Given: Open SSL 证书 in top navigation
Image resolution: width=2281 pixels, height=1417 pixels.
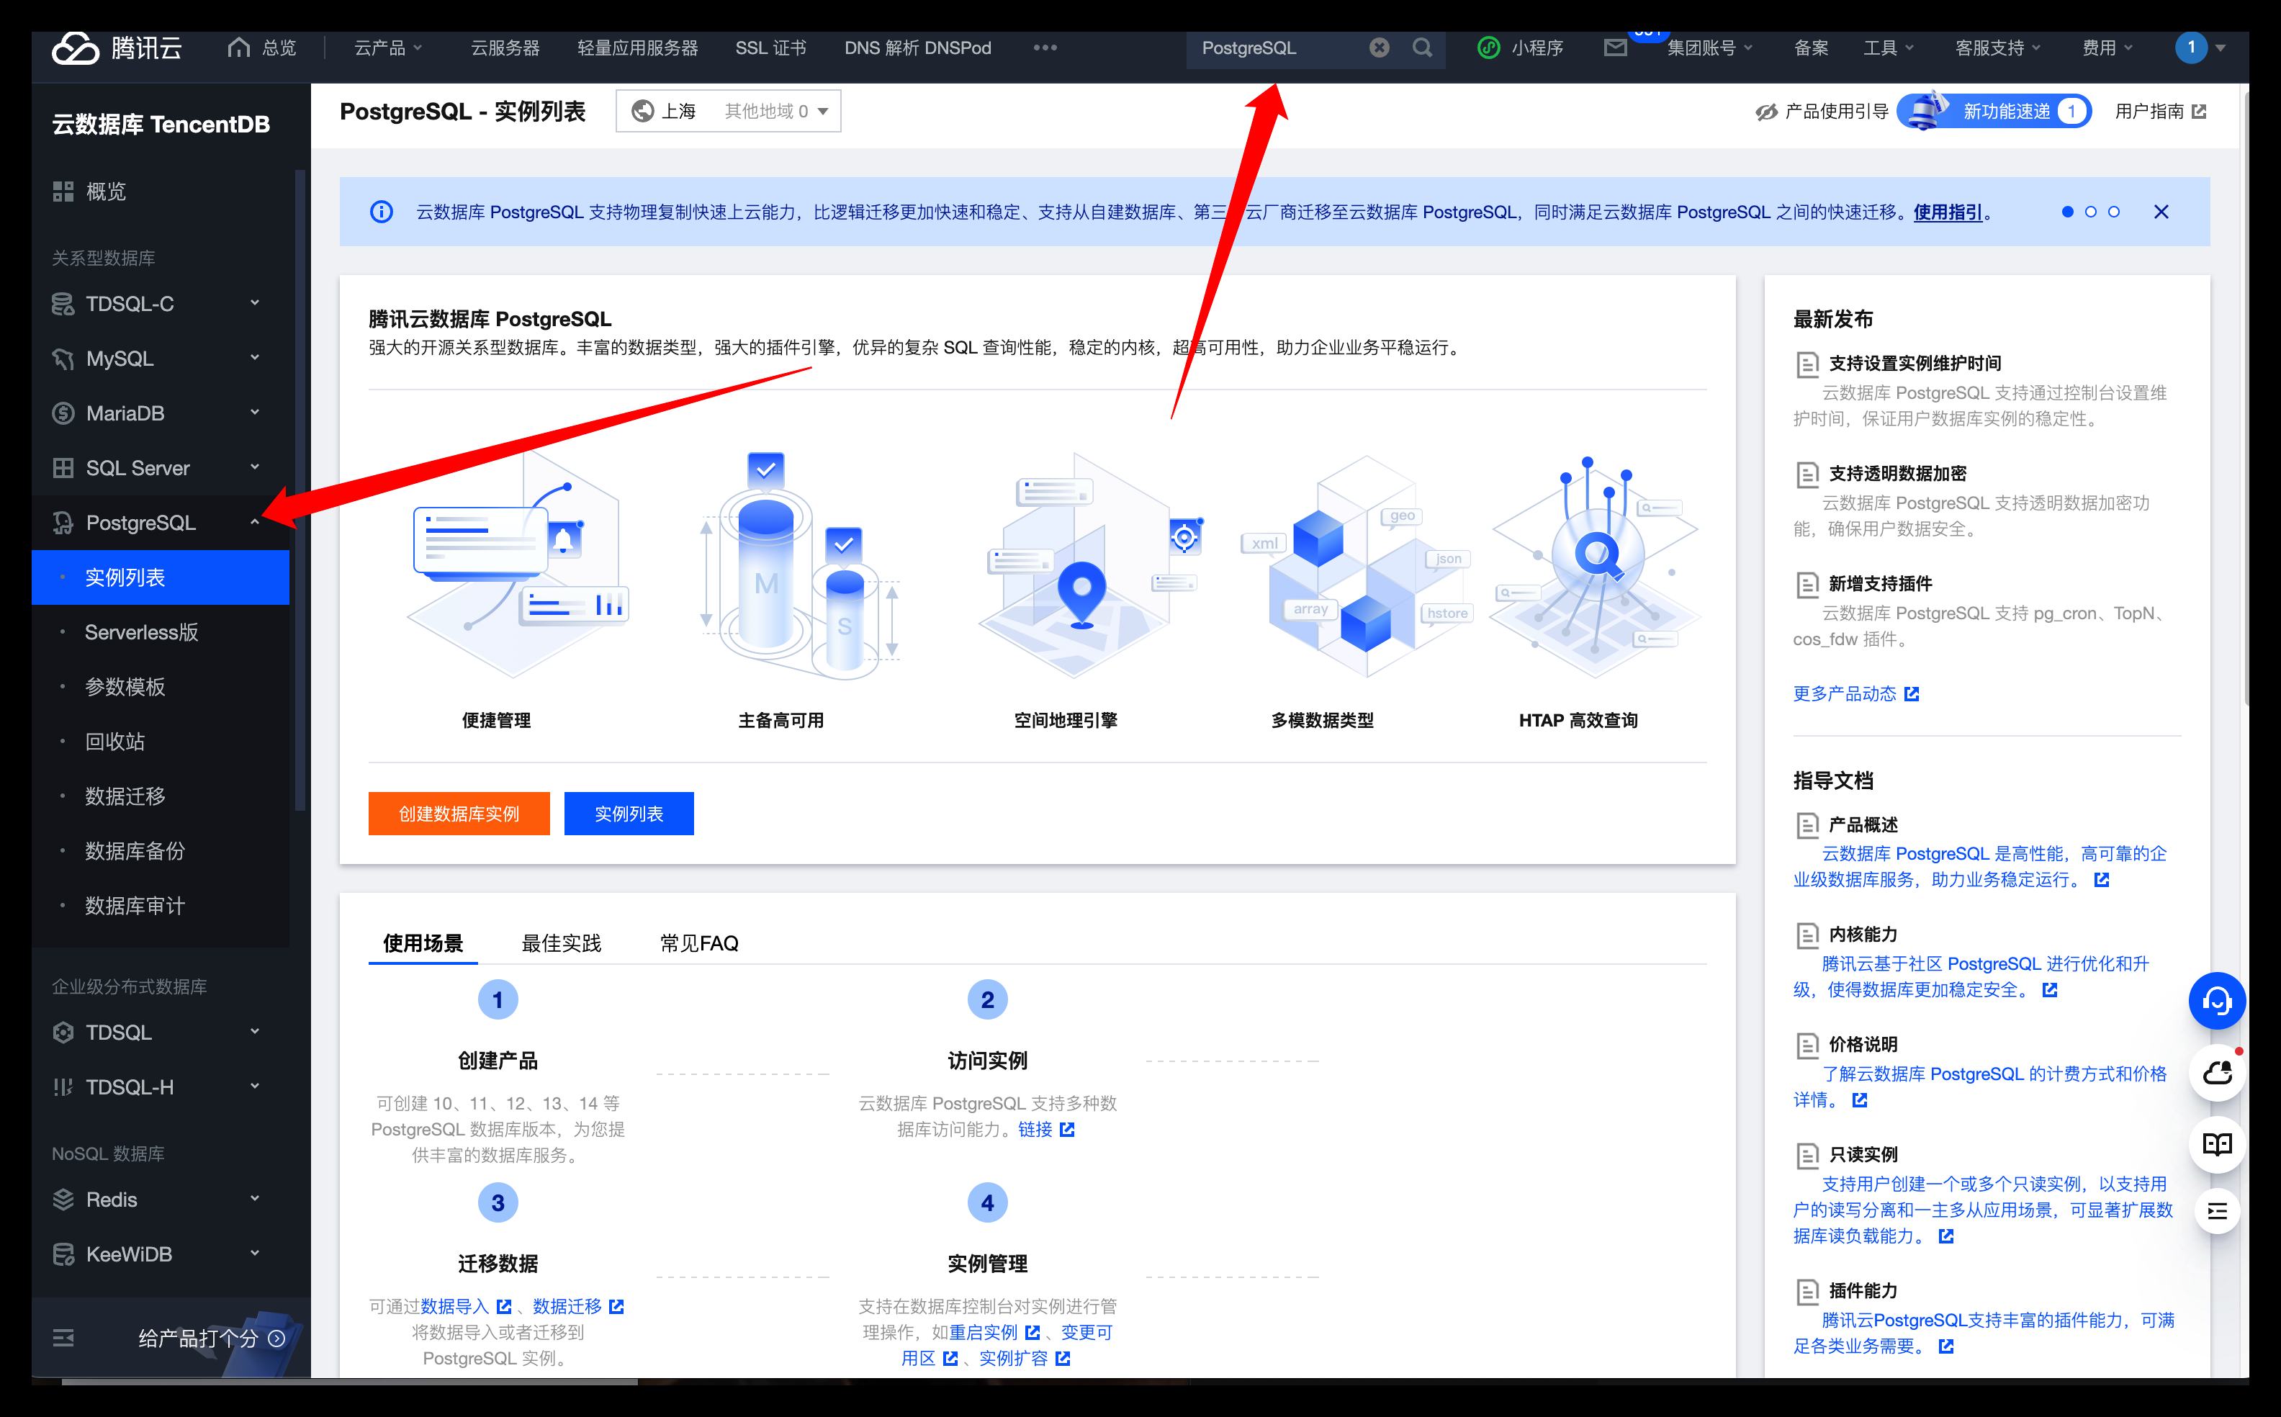Looking at the screenshot, I should (770, 48).
